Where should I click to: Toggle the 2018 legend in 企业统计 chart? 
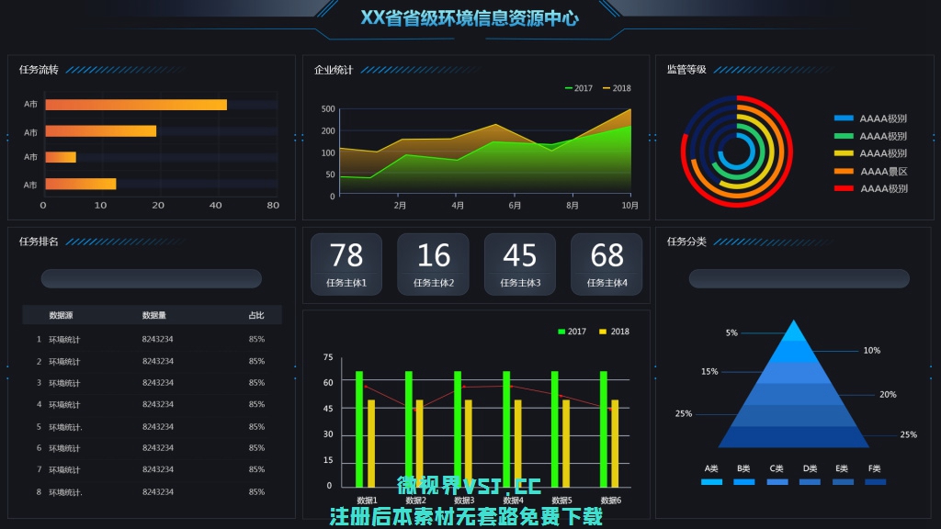(x=617, y=88)
